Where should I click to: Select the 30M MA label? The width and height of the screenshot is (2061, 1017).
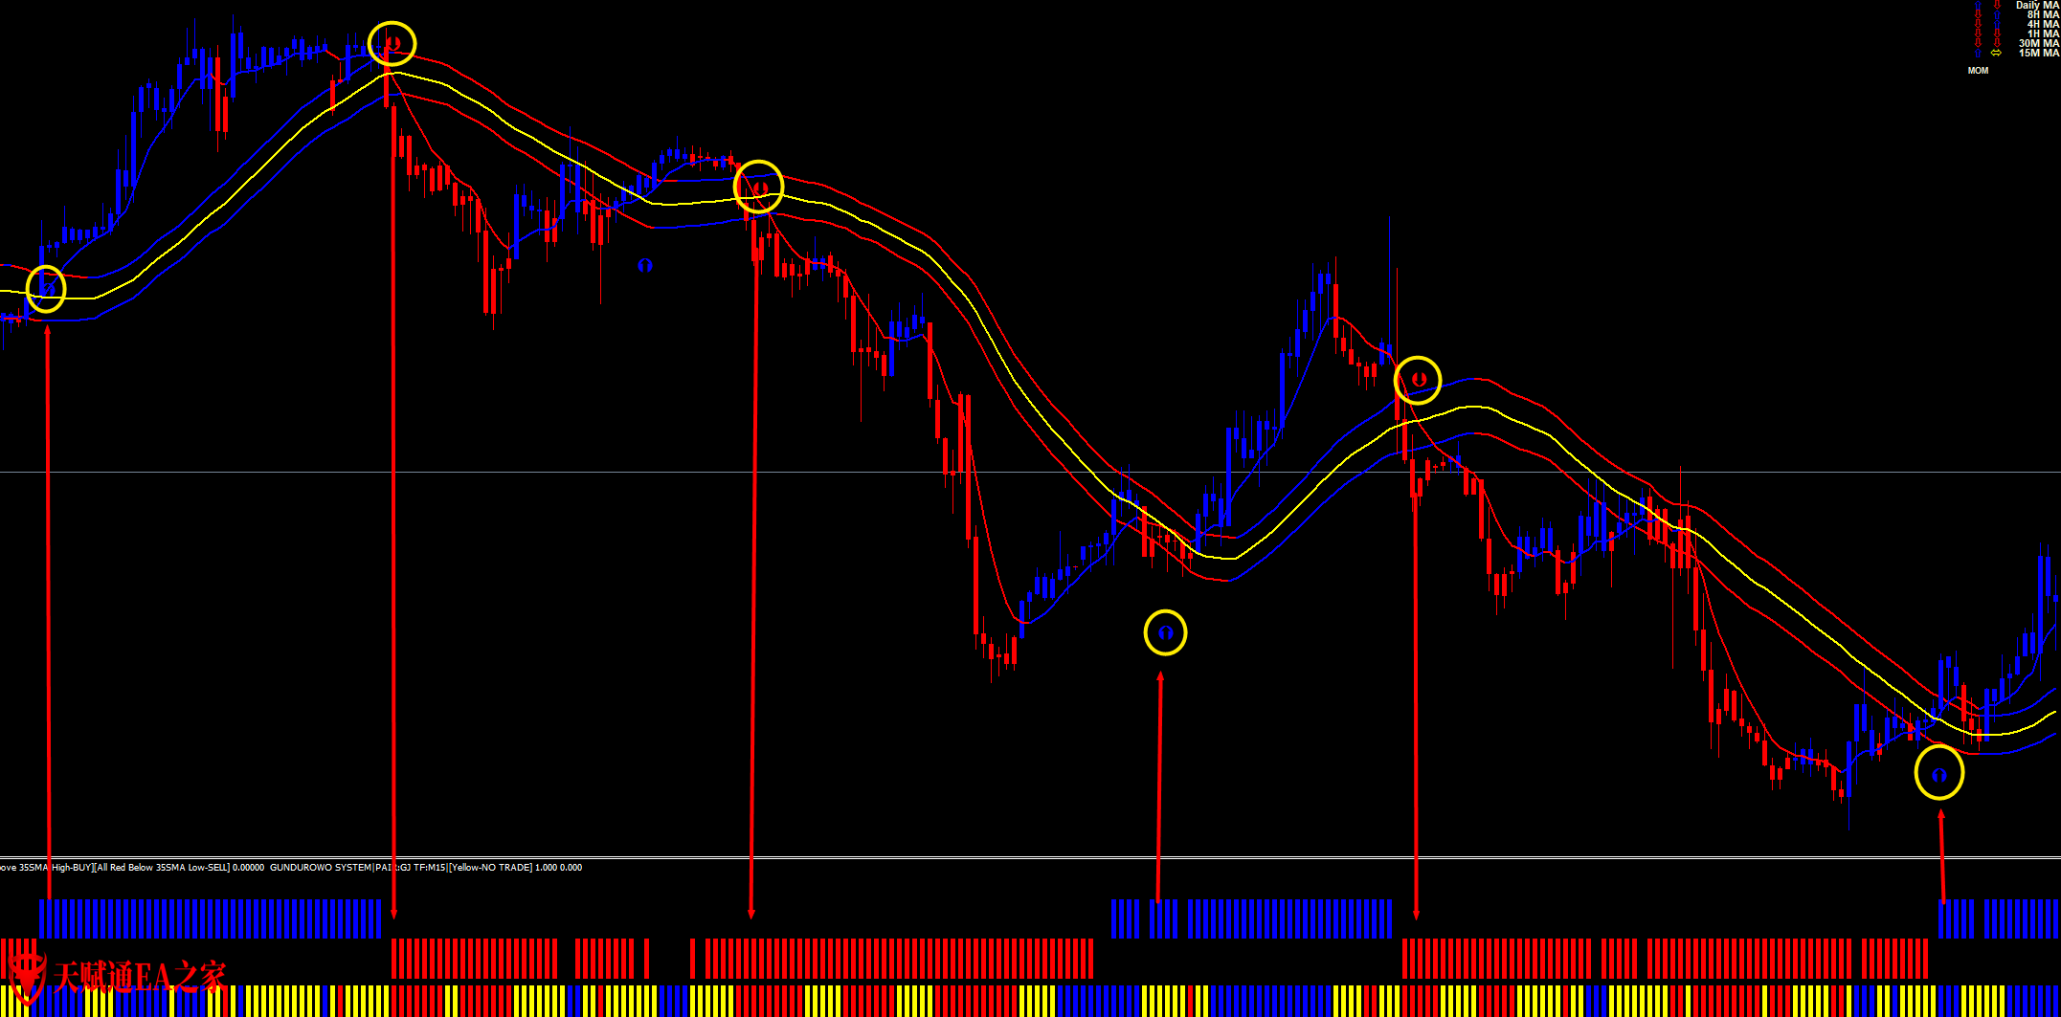click(x=2039, y=43)
